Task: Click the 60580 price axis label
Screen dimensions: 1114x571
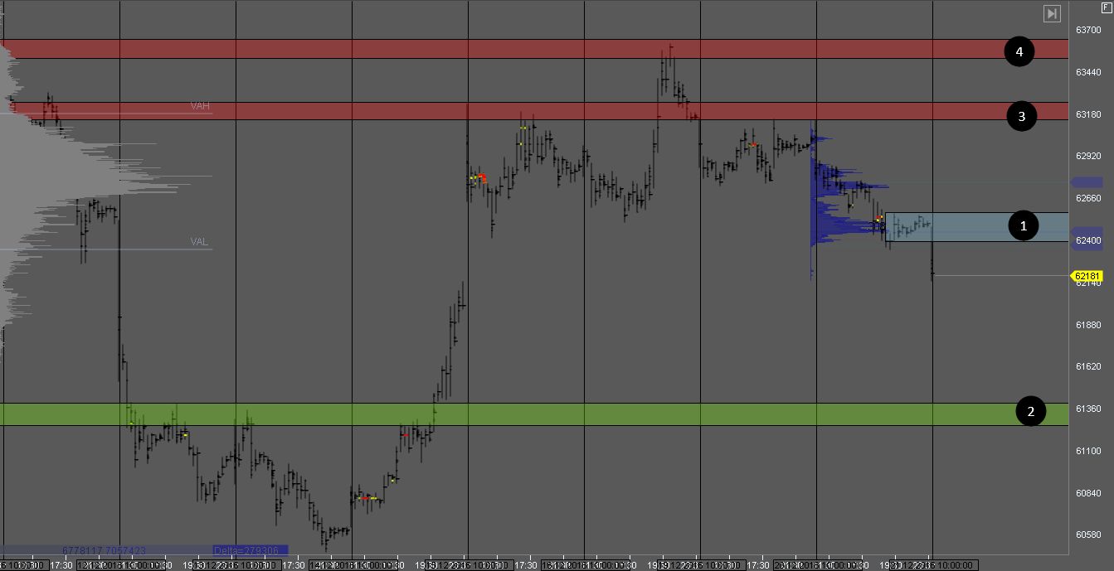Action: [1088, 535]
